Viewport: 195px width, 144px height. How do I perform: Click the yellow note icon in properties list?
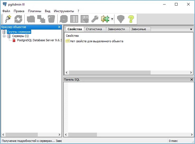click(x=68, y=41)
